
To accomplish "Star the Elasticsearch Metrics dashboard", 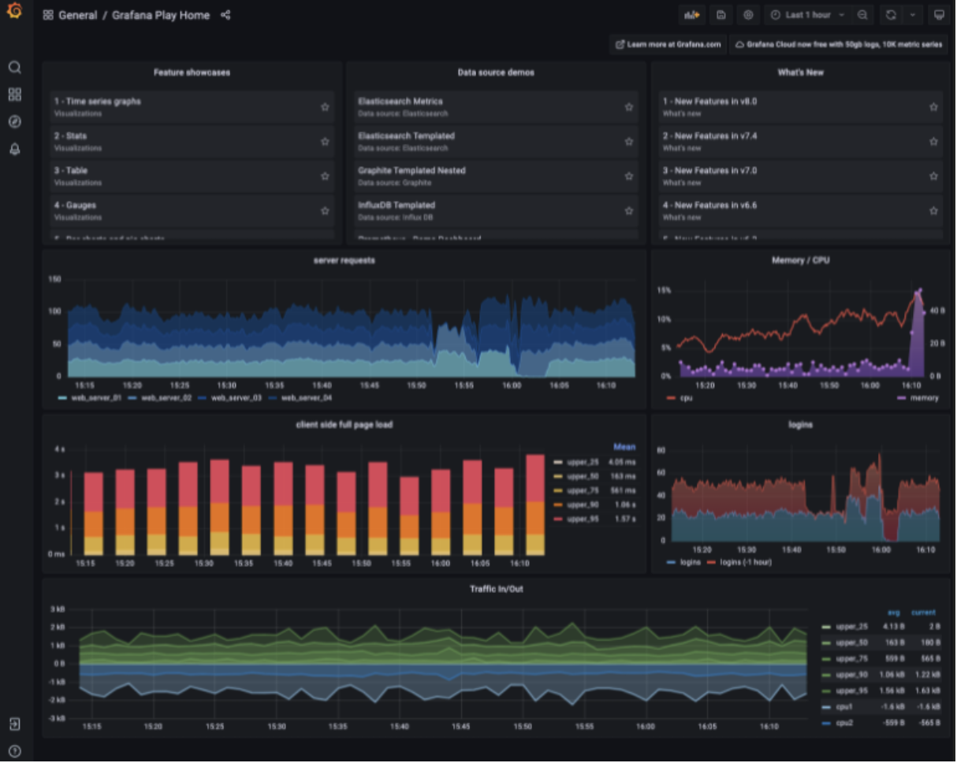I will click(x=629, y=106).
